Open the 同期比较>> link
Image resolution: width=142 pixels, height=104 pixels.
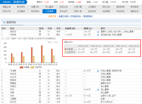click(x=69, y=42)
